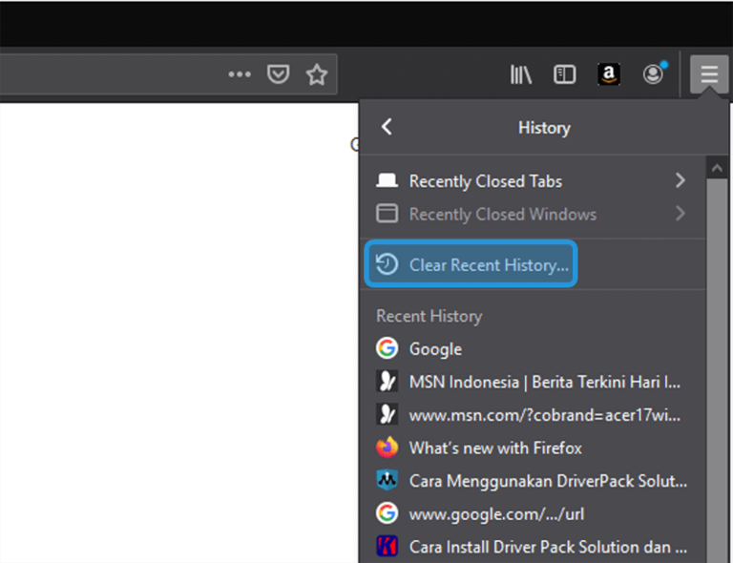Open www.google.com/.../url history entry

click(533, 514)
